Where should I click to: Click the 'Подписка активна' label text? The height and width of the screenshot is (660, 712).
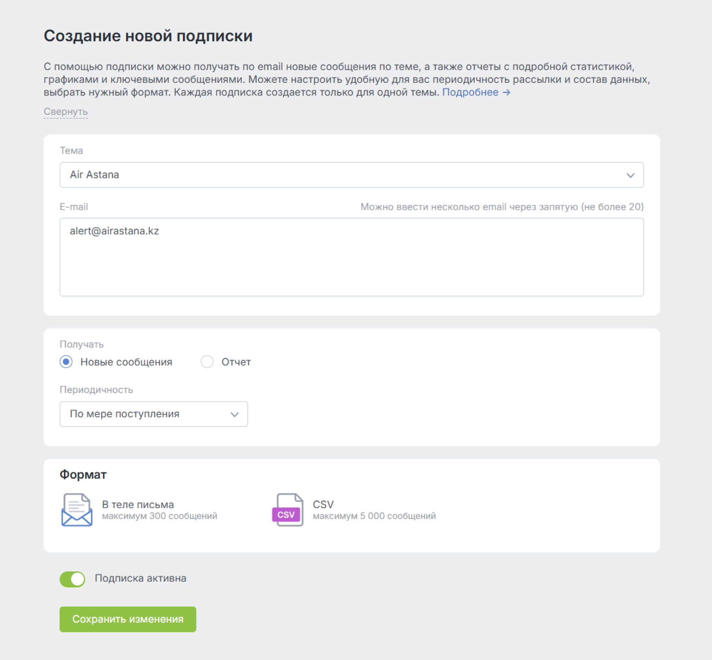[x=140, y=578]
